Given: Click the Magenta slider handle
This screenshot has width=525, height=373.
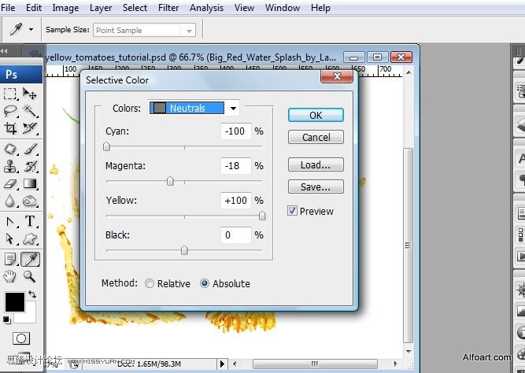Looking at the screenshot, I should (170, 181).
